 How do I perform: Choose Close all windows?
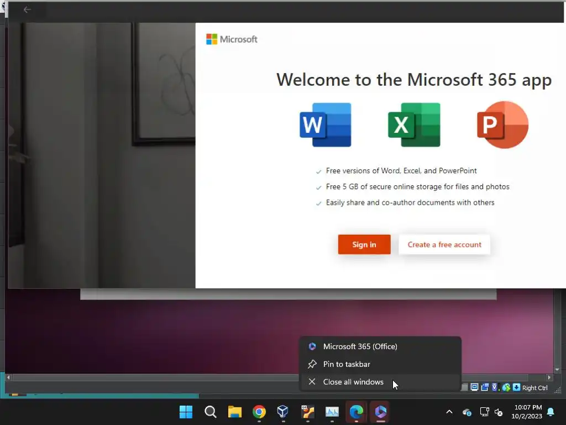[x=380, y=382]
